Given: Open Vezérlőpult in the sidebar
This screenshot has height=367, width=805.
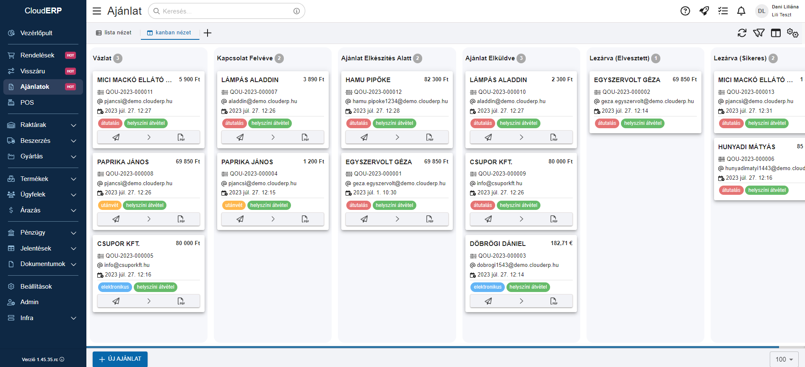Looking at the screenshot, I should (x=36, y=33).
